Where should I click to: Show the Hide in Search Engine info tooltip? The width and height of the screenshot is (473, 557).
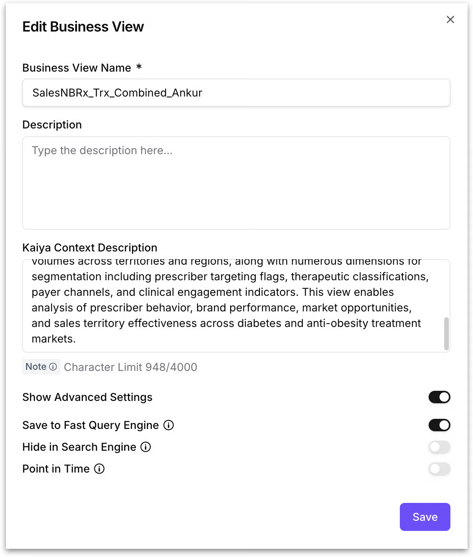[146, 447]
